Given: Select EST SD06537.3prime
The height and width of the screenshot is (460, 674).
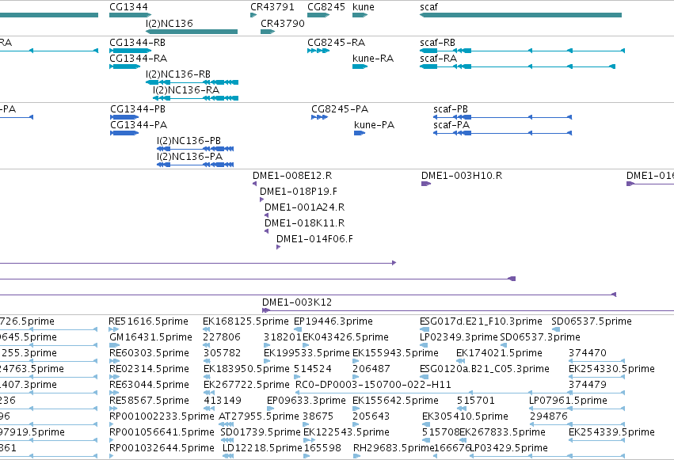Looking at the screenshot, I should point(540,337).
